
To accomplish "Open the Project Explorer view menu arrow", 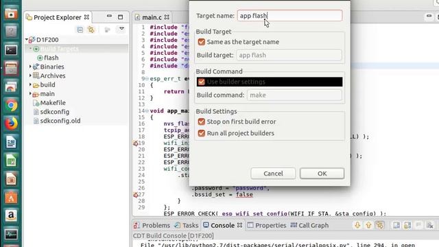I will pyautogui.click(x=121, y=29).
